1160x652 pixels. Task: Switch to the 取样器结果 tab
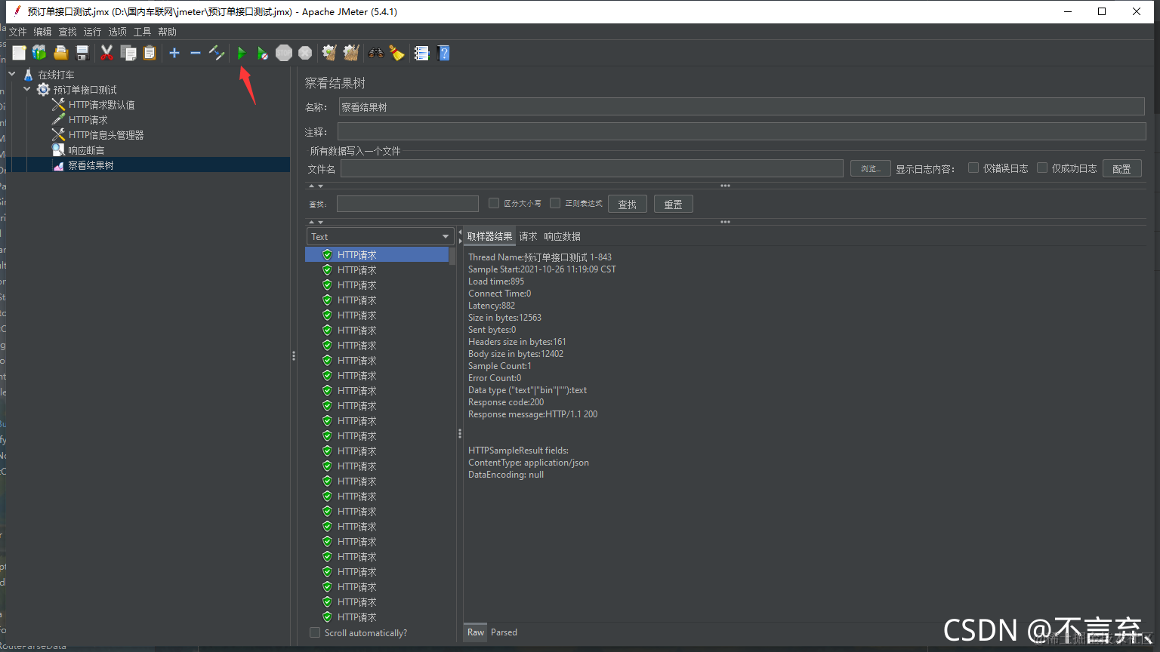point(489,236)
